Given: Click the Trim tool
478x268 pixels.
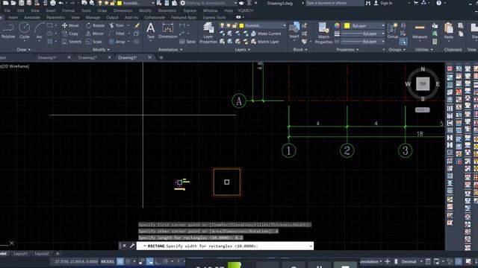Looking at the screenshot, I should [x=117, y=25].
